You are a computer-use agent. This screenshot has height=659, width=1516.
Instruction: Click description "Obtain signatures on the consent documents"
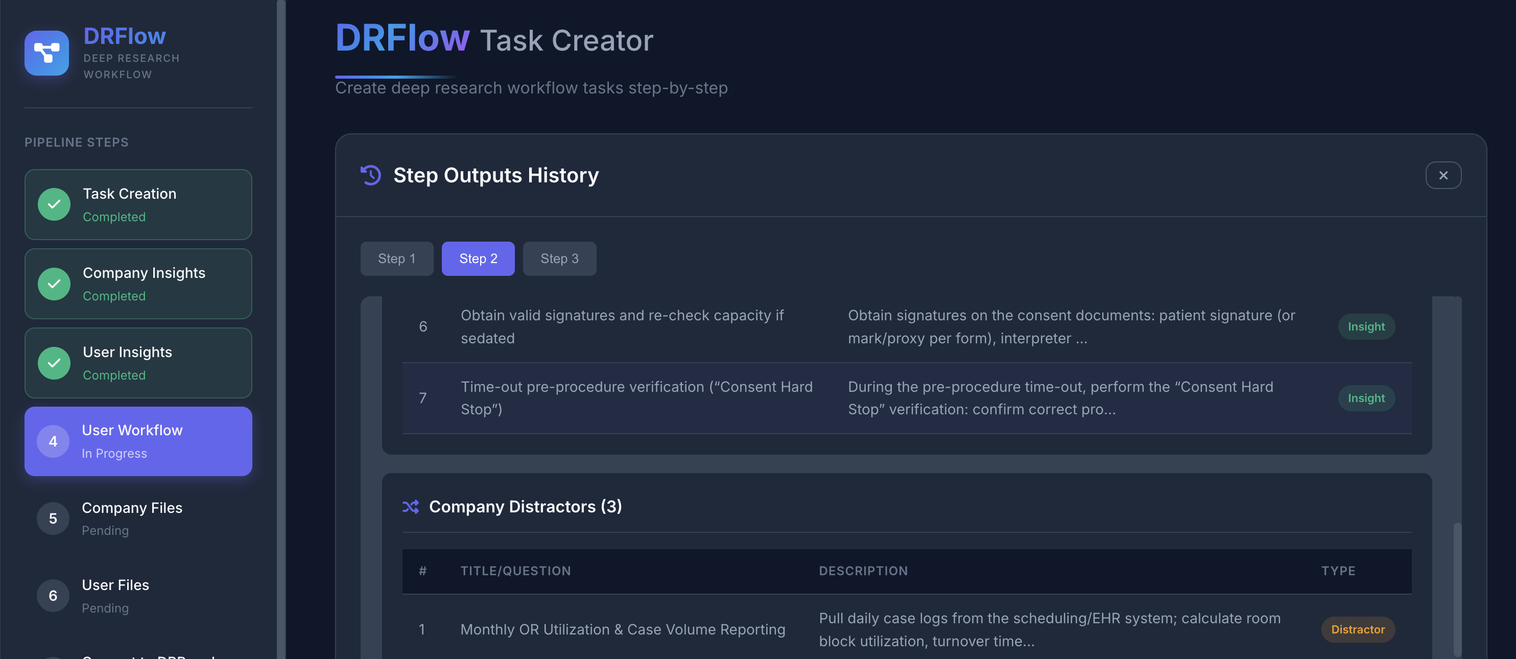[x=1071, y=326]
